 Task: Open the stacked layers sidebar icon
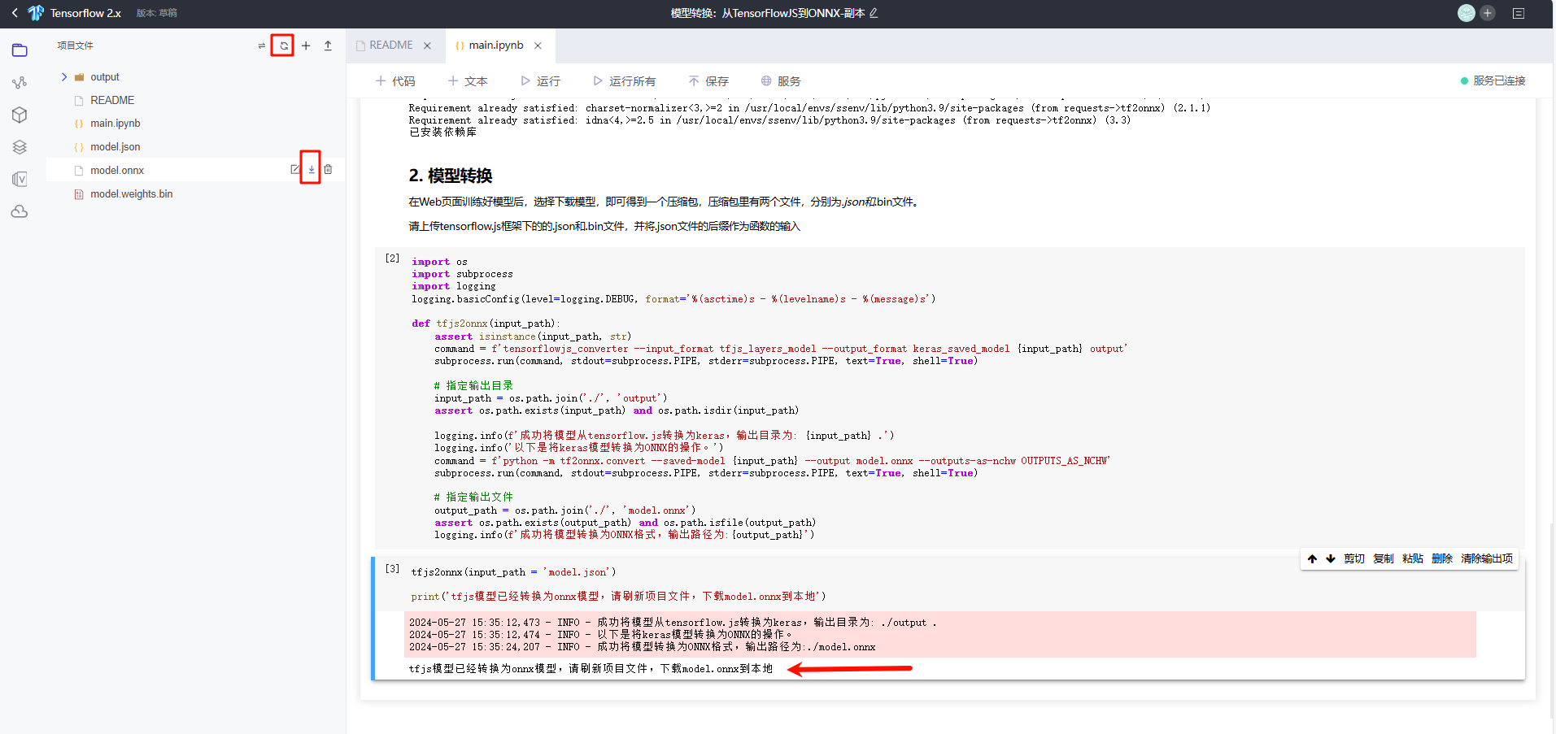pyautogui.click(x=20, y=147)
